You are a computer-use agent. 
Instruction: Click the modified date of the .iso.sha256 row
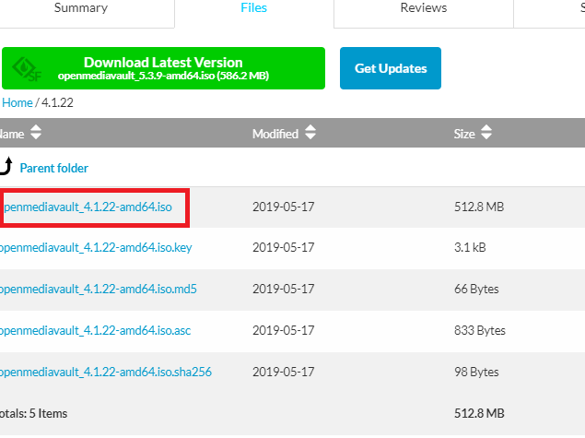(x=284, y=372)
